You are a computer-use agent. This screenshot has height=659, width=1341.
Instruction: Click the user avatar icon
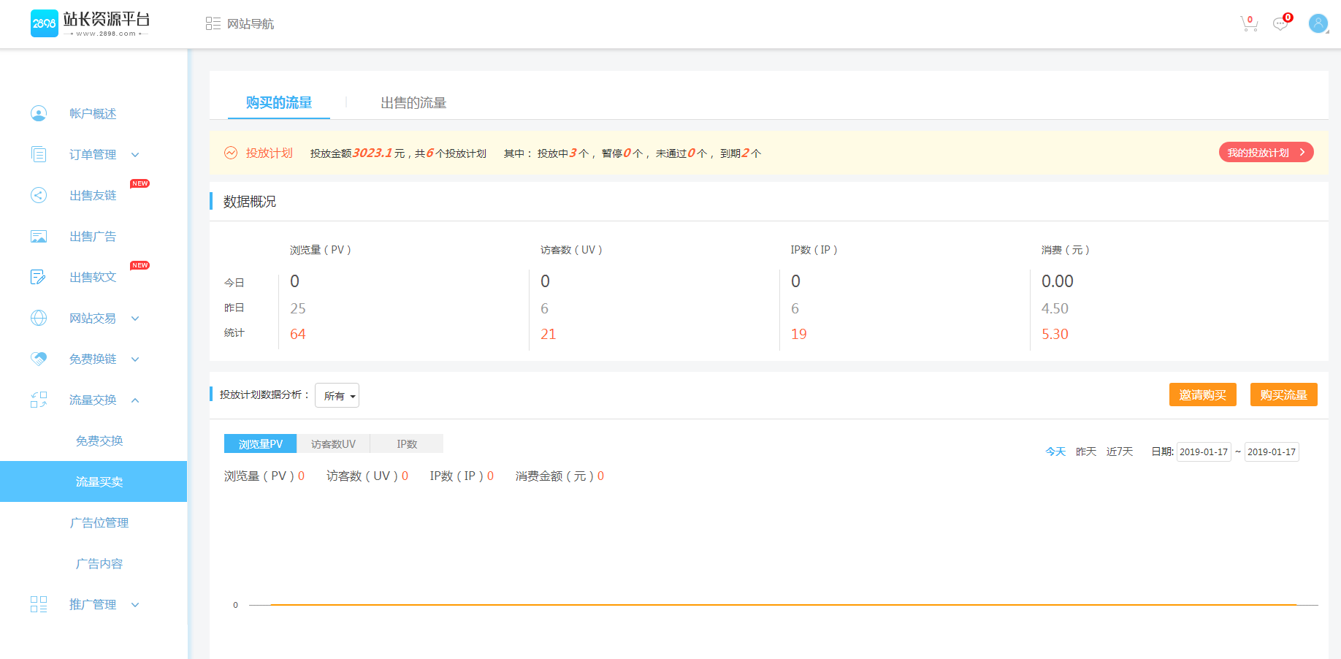point(1318,23)
